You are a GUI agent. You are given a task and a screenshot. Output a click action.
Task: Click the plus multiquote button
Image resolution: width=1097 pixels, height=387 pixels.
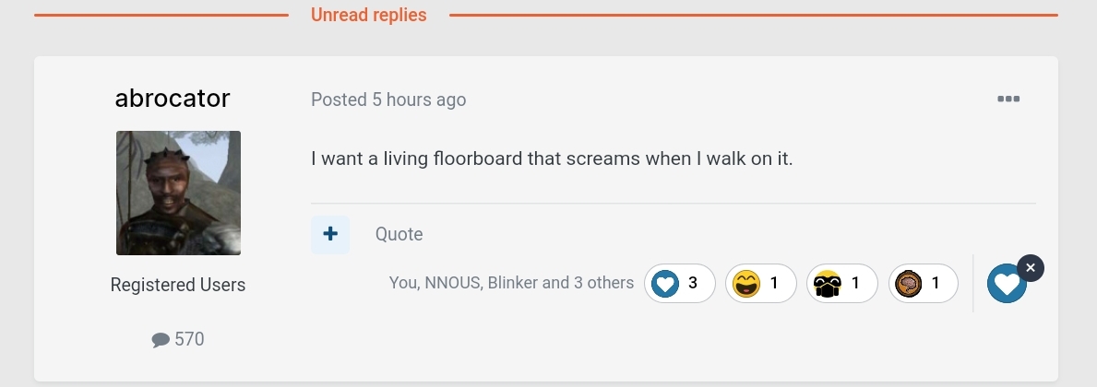click(x=330, y=235)
